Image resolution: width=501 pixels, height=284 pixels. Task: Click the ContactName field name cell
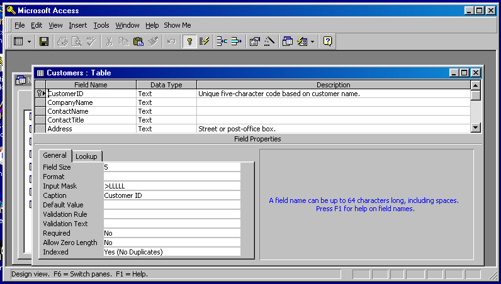tap(91, 111)
